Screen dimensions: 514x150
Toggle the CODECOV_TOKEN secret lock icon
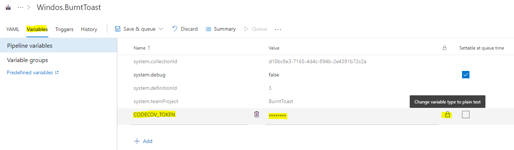pos(448,115)
